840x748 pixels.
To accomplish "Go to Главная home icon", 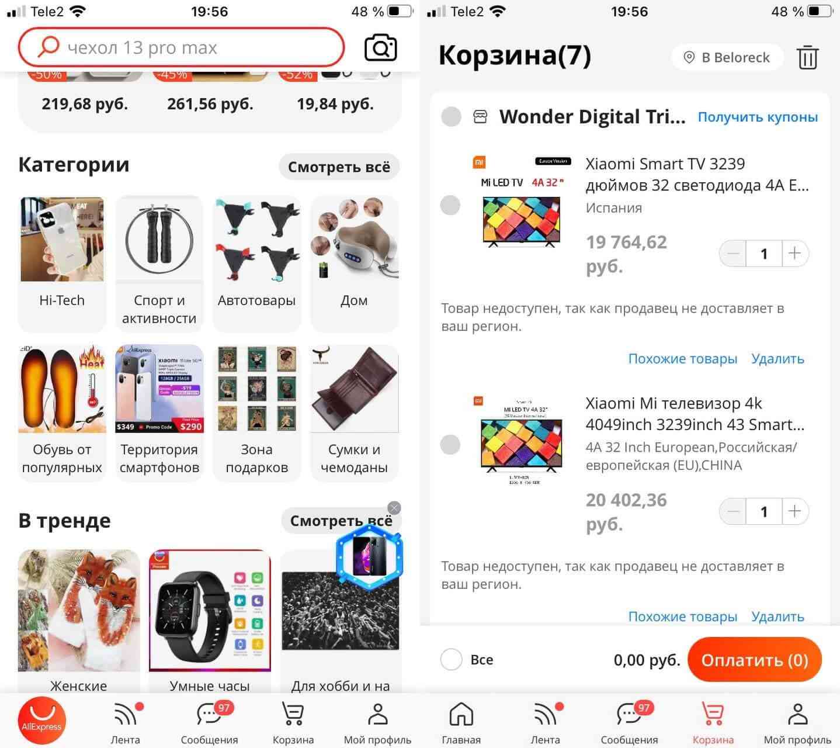I will point(461,723).
